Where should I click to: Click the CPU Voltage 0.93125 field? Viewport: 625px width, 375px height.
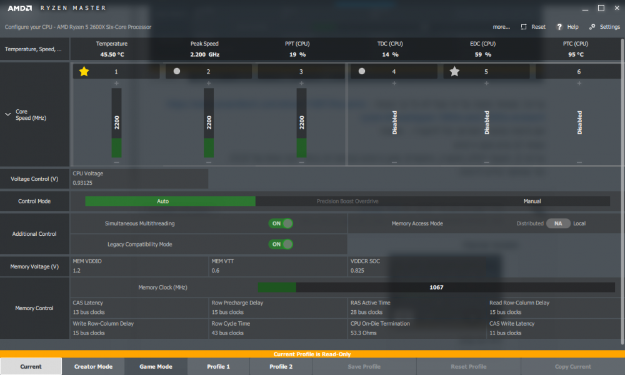coord(139,178)
